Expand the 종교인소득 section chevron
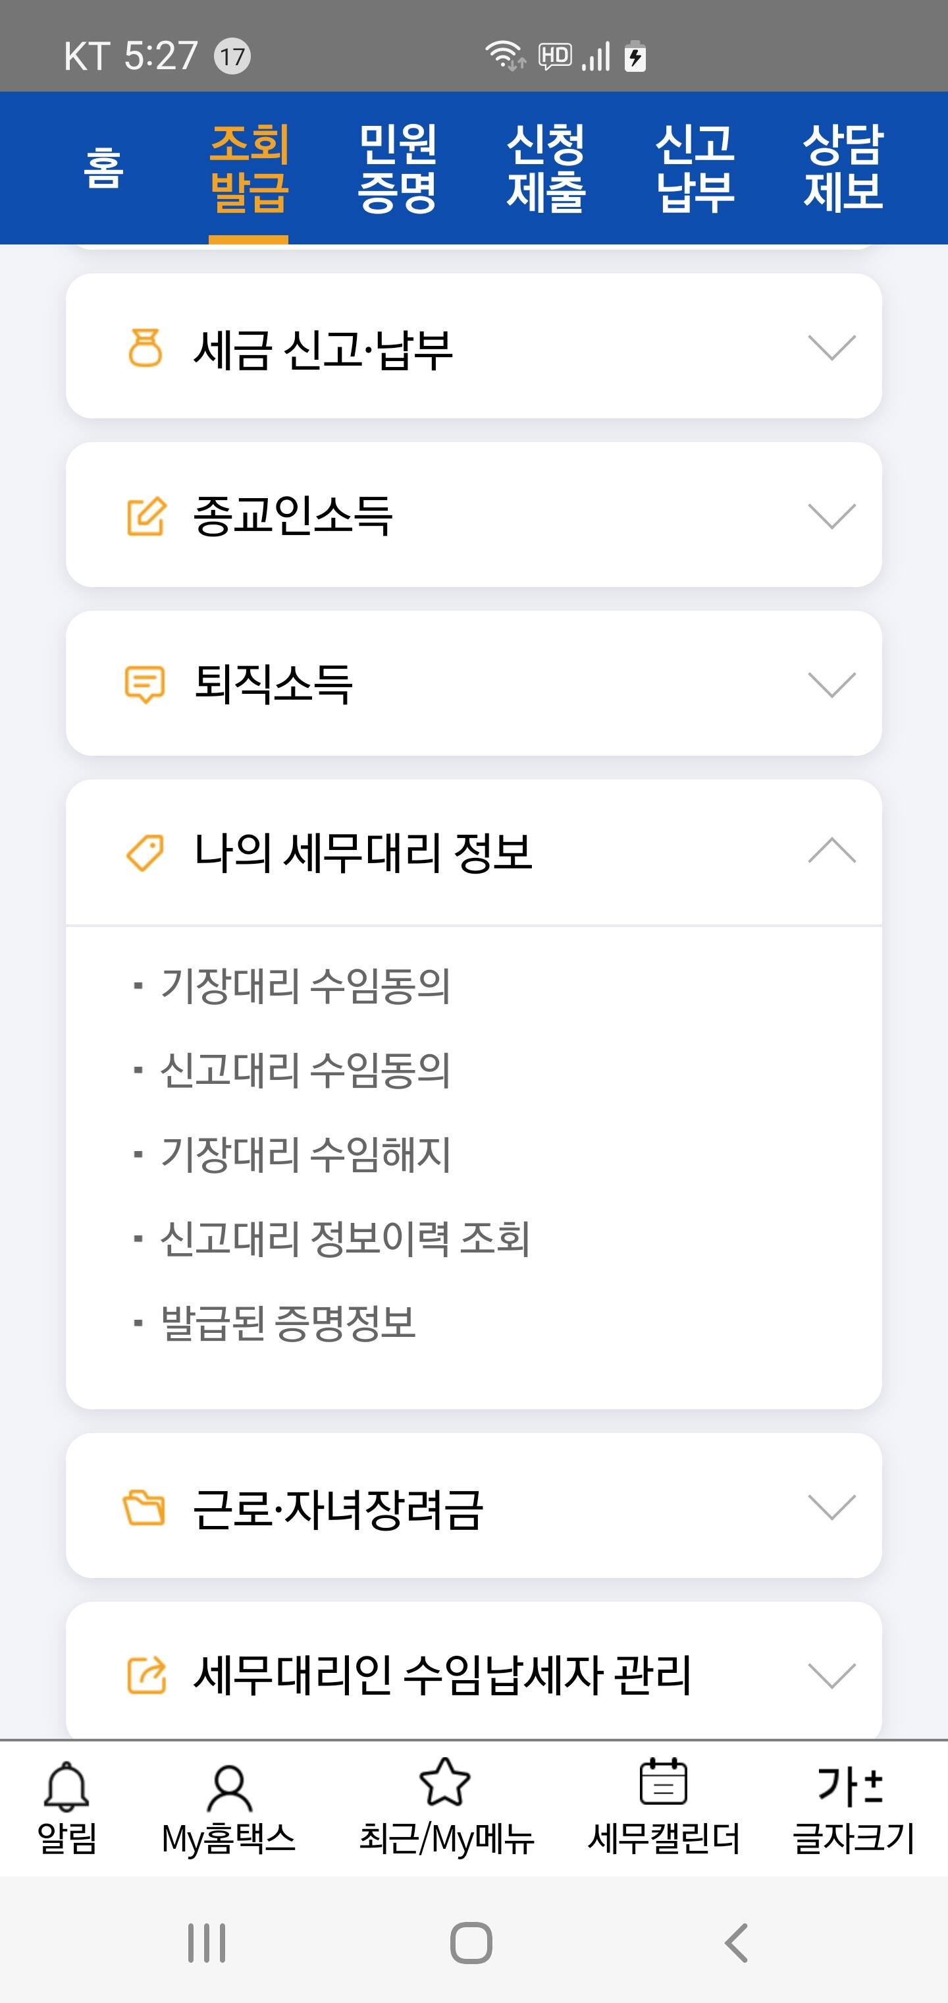 831,515
